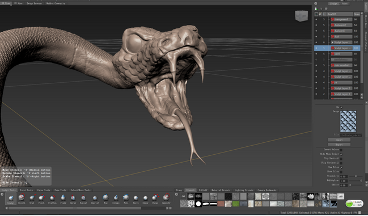The width and height of the screenshot is (368, 216).
Task: Select the Grab tool
Action: 32,198
